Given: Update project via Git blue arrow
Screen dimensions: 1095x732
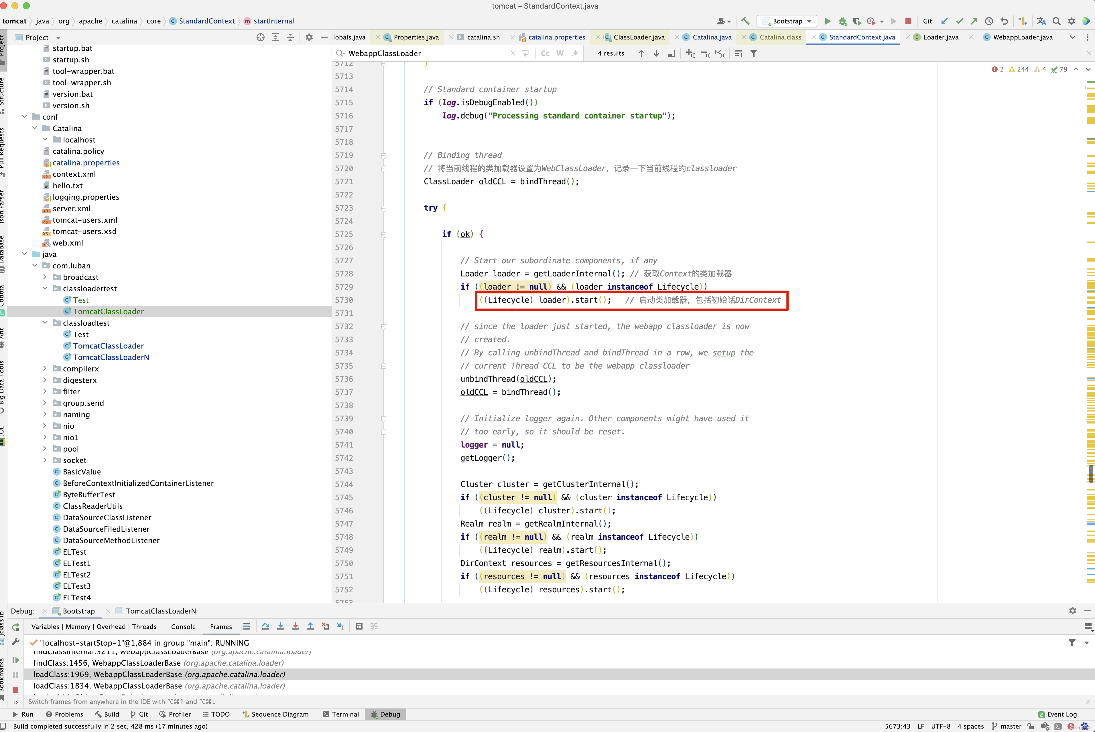Looking at the screenshot, I should pyautogui.click(x=944, y=21).
